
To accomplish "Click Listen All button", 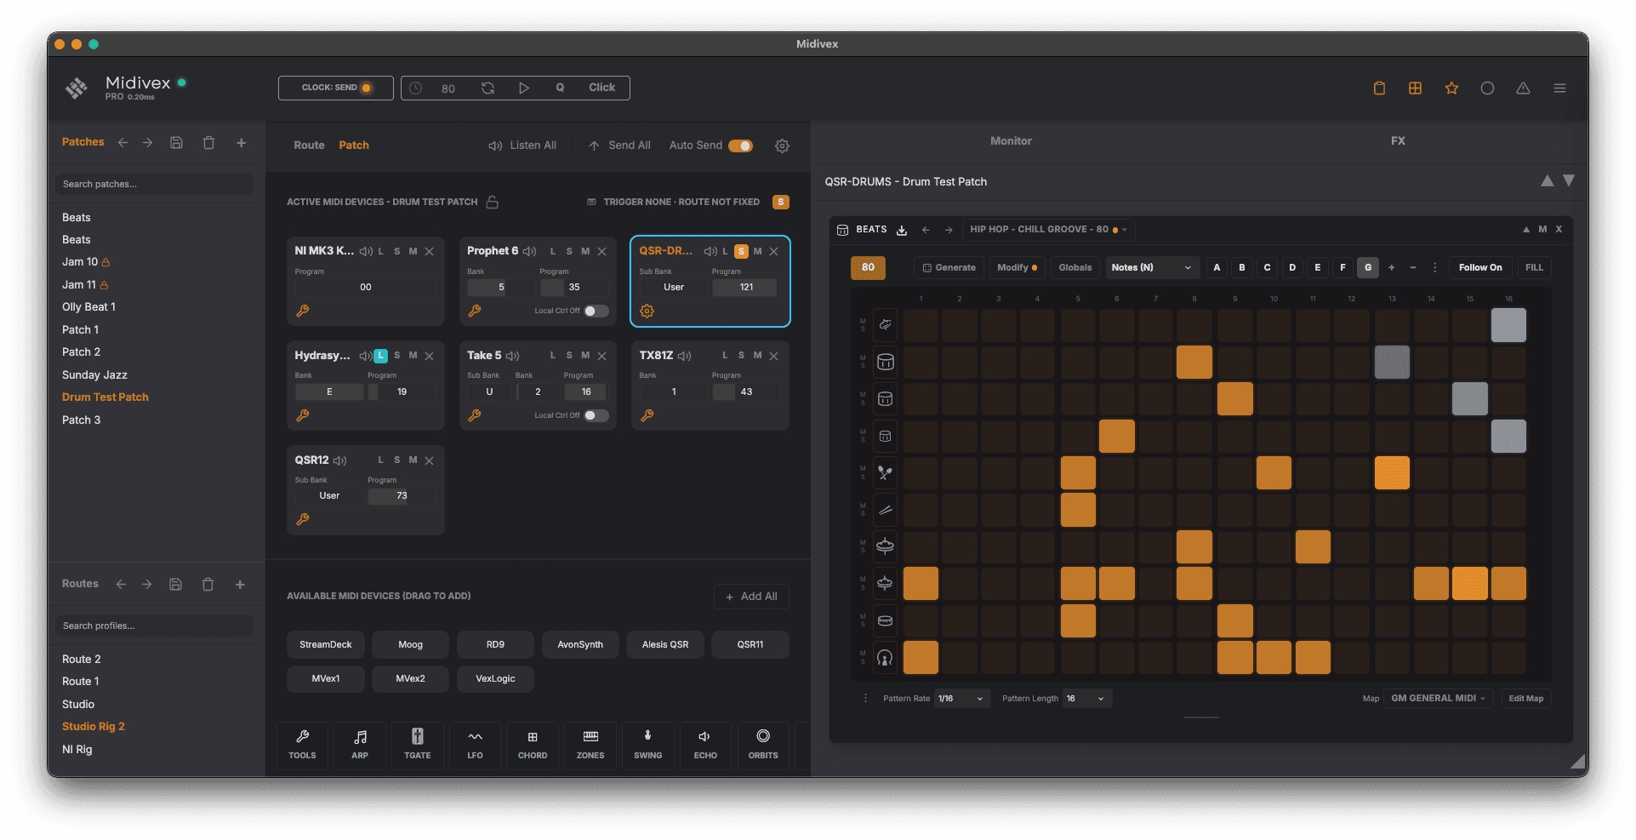I will pyautogui.click(x=522, y=146).
